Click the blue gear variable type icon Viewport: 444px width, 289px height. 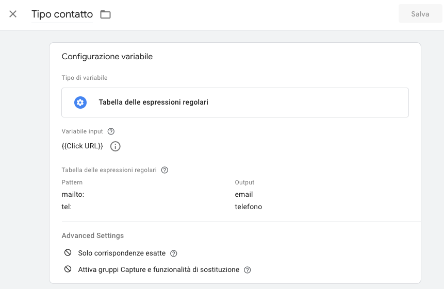click(80, 103)
